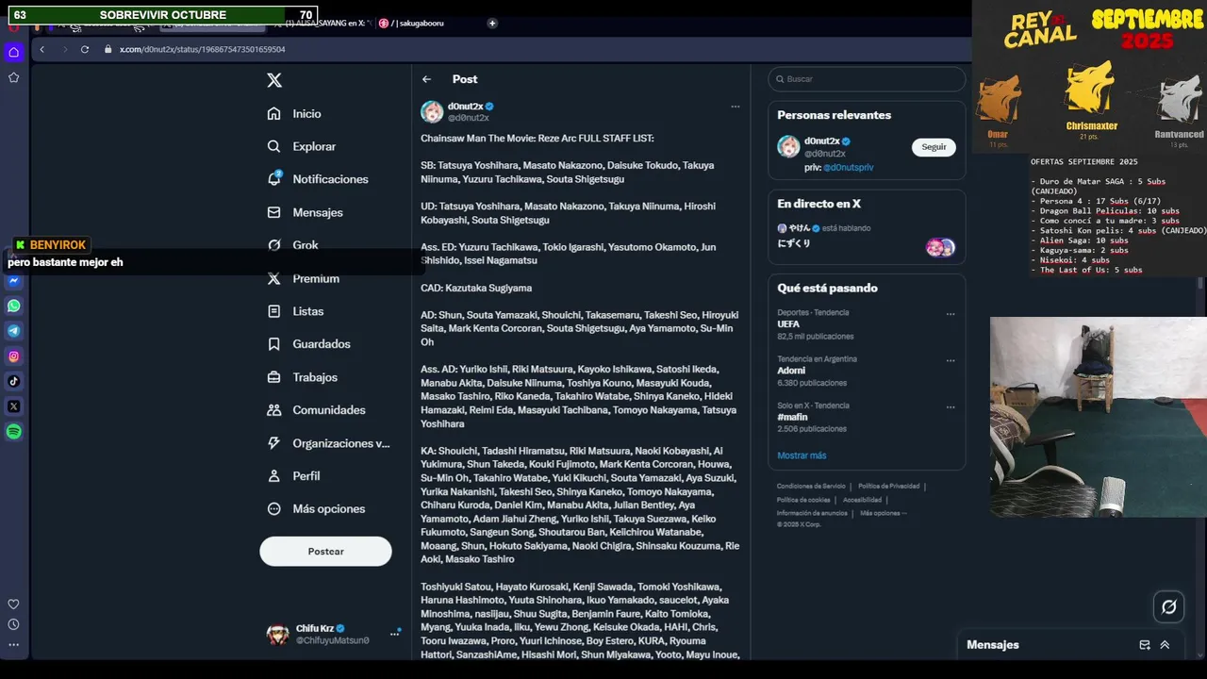Open account menu dots beside Chifu Krz
The image size is (1207, 679).
[394, 634]
